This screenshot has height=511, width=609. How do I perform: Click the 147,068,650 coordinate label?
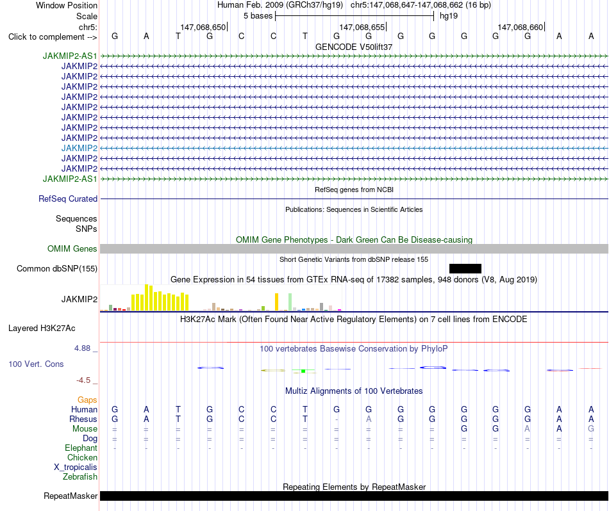[x=203, y=27]
